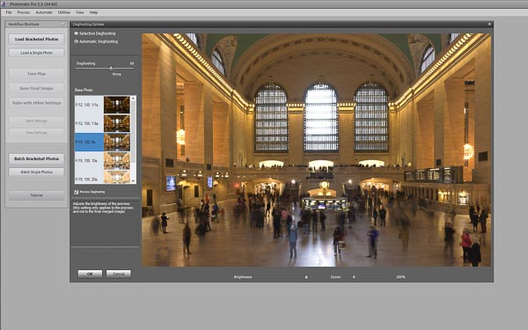Select the highlighted 5s base photo thumbnail
Image resolution: width=528 pixels, height=330 pixels.
[116, 142]
